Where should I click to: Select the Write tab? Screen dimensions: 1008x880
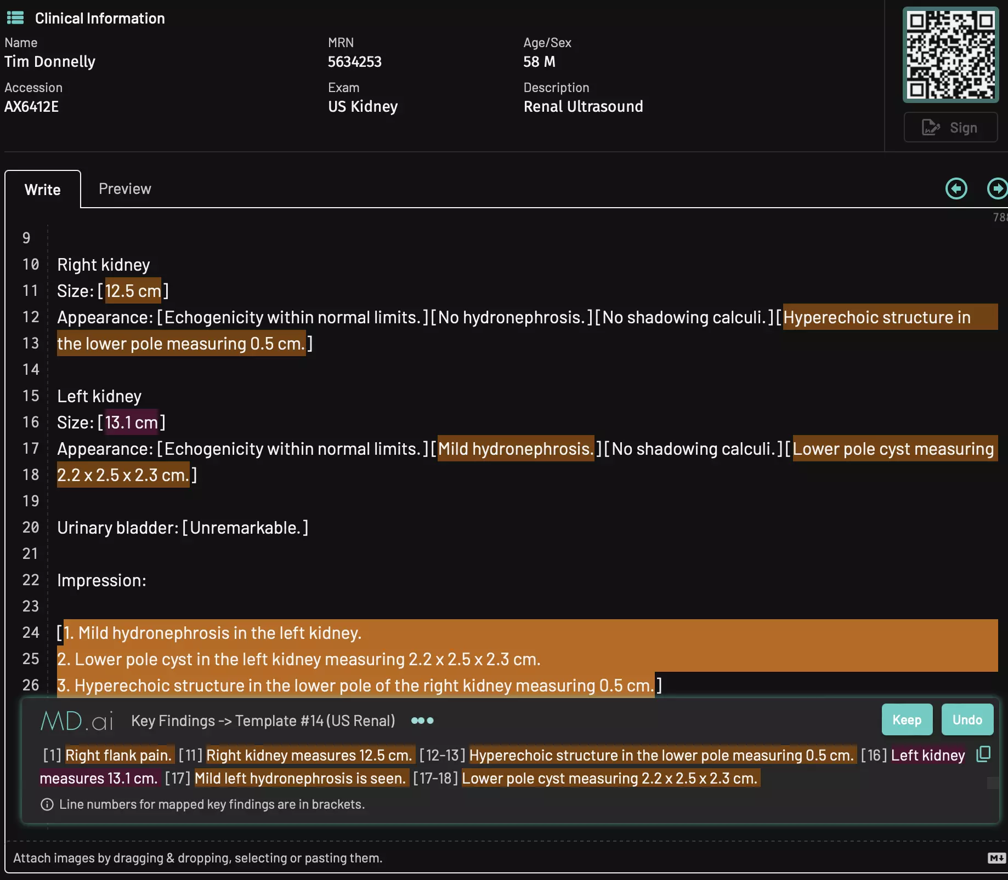tap(43, 190)
